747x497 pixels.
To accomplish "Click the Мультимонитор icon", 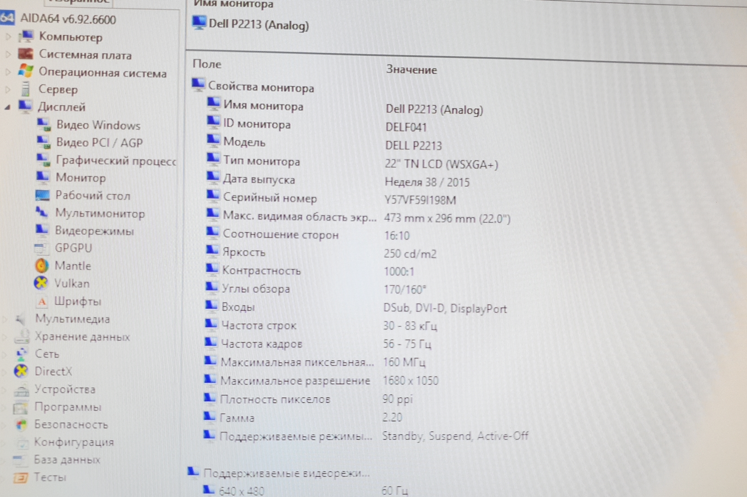I will (42, 212).
